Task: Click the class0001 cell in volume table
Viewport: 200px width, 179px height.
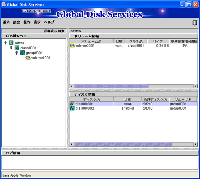Action: tap(136, 46)
